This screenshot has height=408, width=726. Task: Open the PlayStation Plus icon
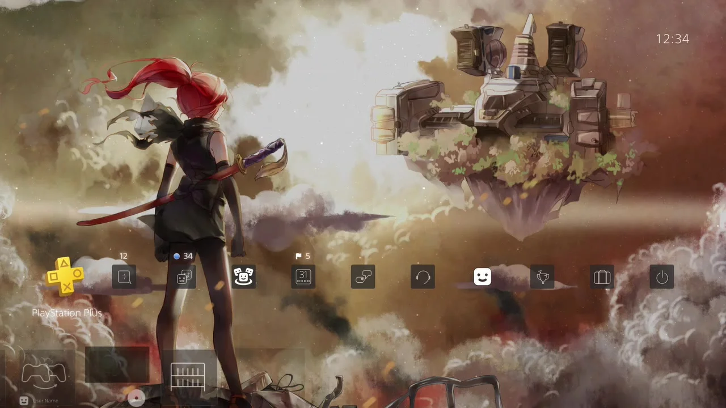click(65, 276)
